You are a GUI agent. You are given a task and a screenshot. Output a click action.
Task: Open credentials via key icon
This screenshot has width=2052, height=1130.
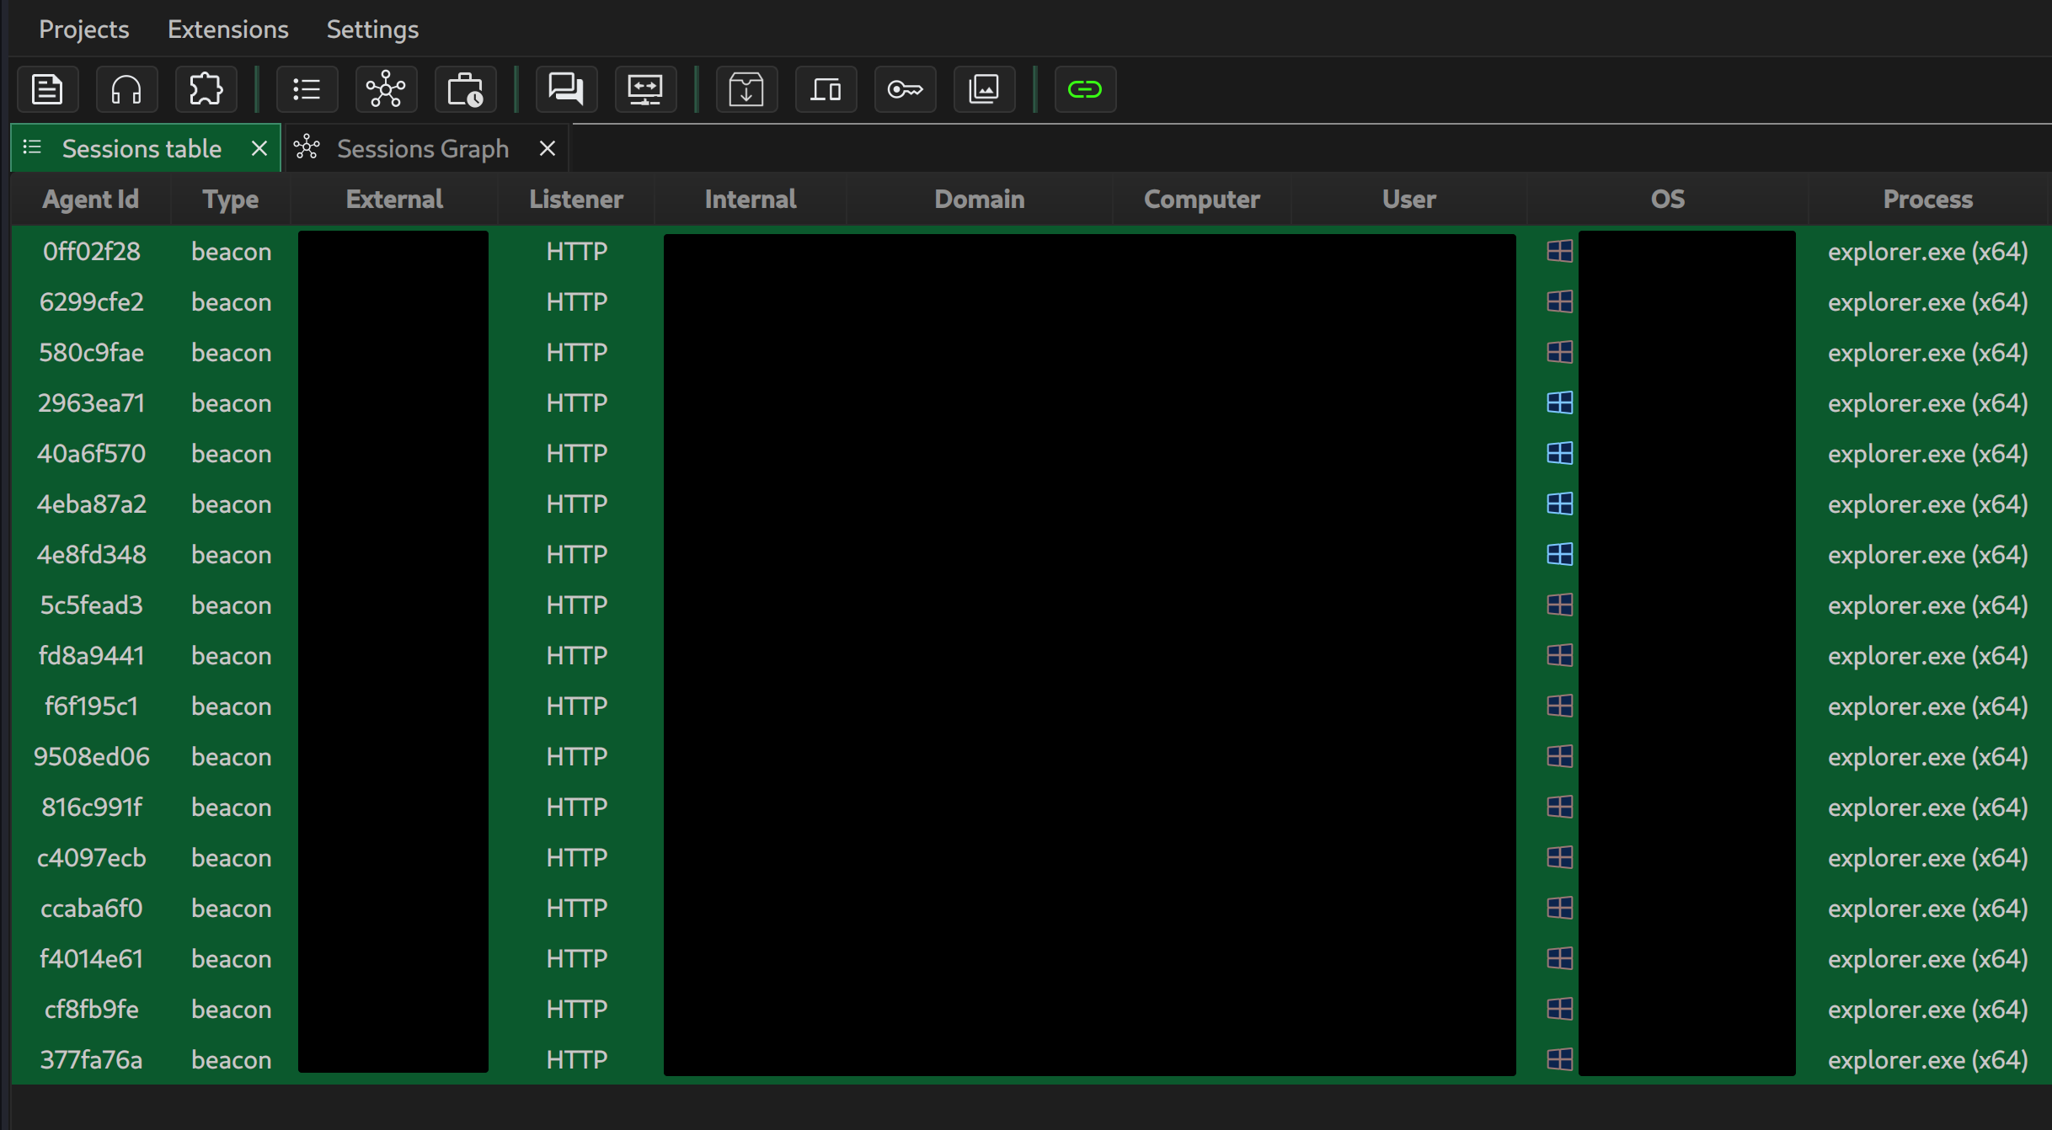[x=905, y=89]
